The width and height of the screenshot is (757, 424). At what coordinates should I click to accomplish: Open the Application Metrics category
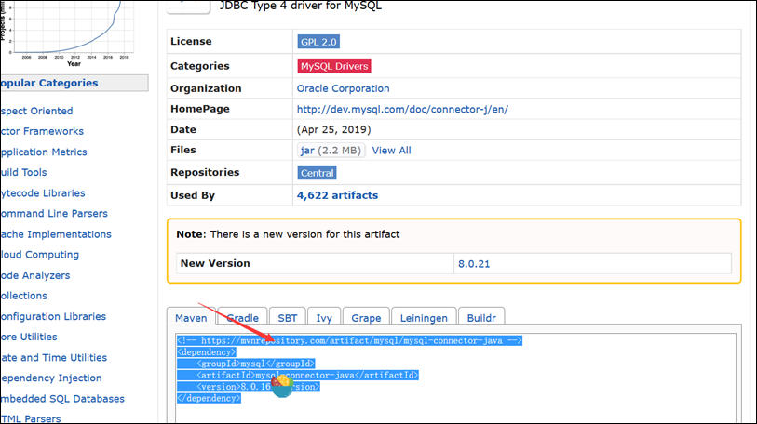coord(44,152)
